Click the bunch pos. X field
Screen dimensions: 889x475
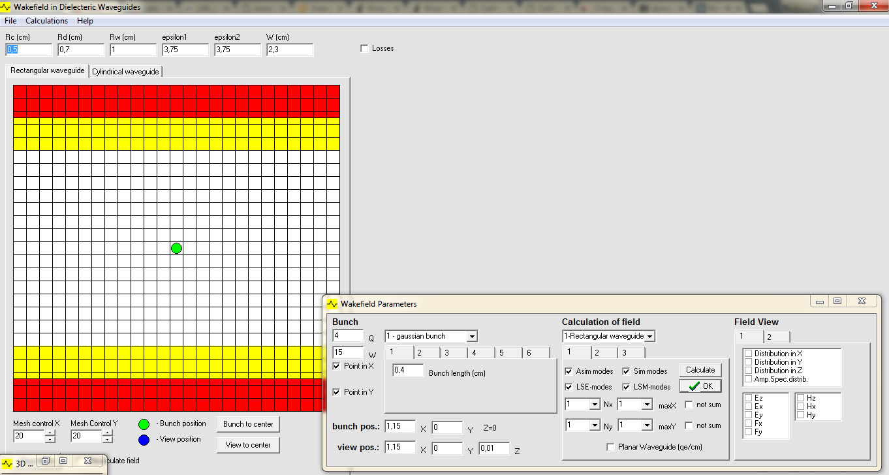(400, 427)
